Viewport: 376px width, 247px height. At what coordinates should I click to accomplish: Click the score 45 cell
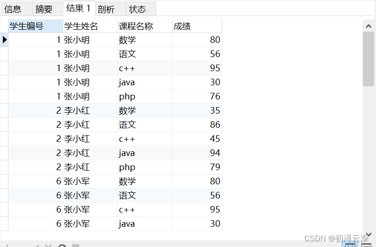pyautogui.click(x=197, y=139)
